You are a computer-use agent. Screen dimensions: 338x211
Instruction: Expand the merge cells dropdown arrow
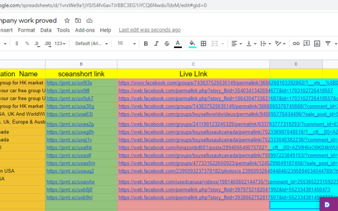223,44
